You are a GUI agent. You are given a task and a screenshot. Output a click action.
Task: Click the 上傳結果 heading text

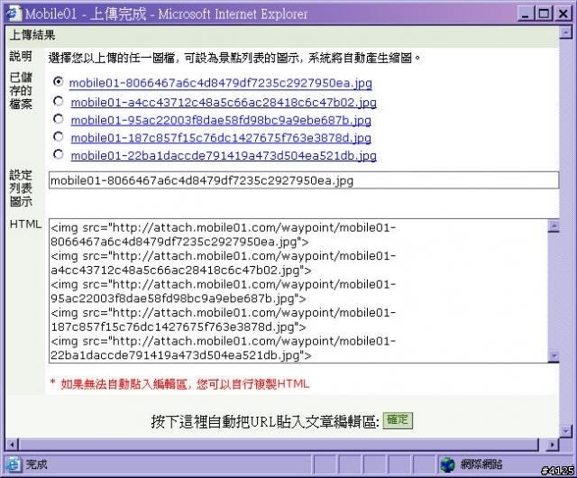point(32,35)
